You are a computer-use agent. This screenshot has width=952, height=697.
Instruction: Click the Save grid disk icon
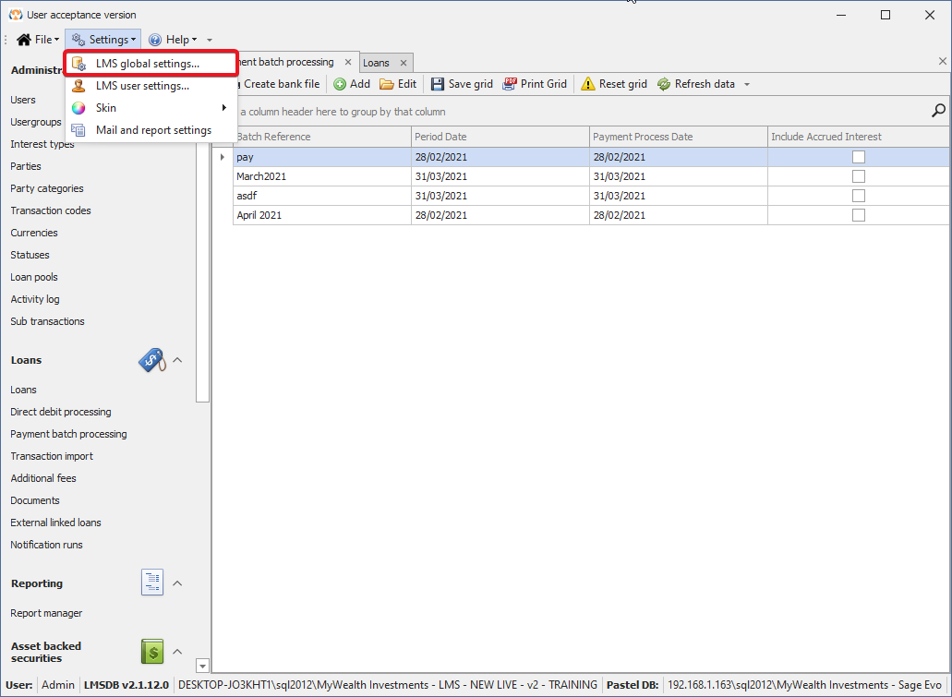click(x=438, y=84)
